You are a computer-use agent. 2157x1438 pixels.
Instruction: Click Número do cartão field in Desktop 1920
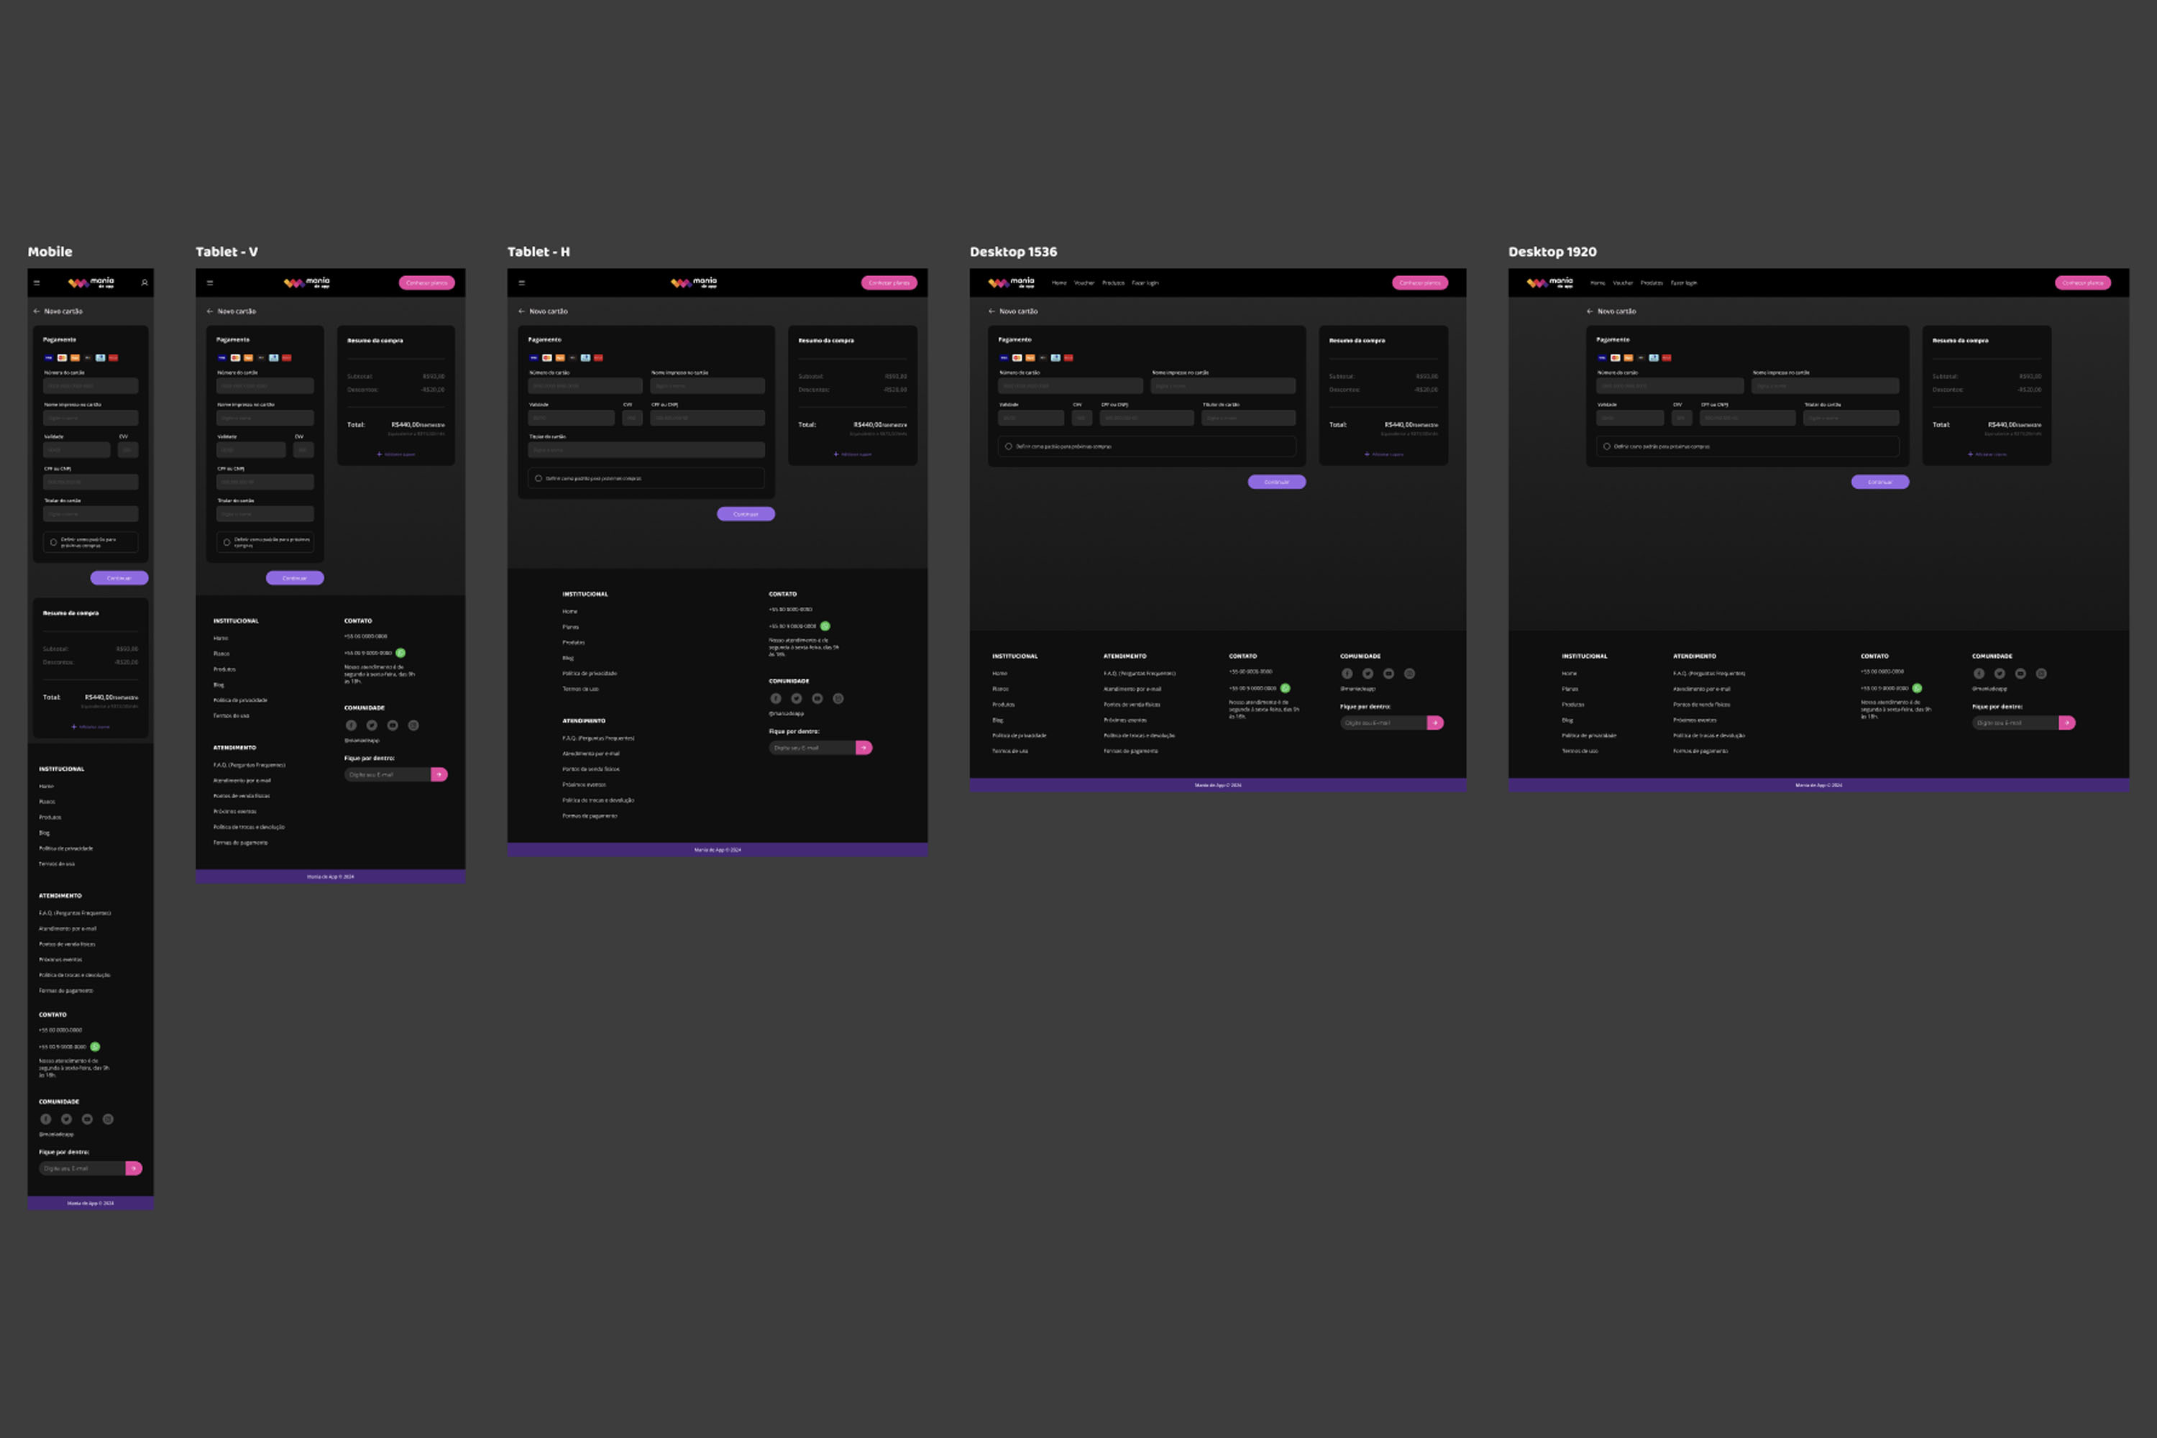click(1669, 385)
